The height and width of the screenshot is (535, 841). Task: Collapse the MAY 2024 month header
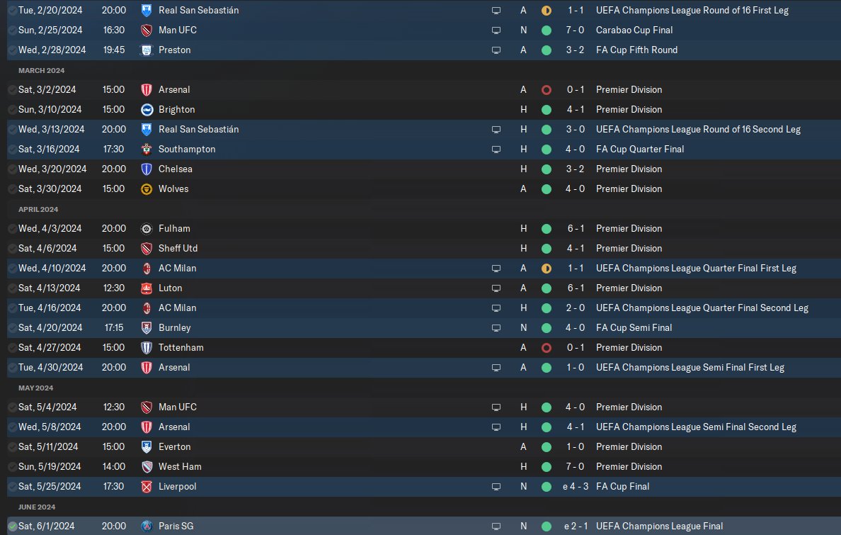(35, 388)
